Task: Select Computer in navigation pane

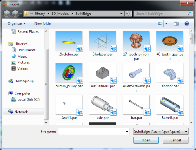Action: 19,93
